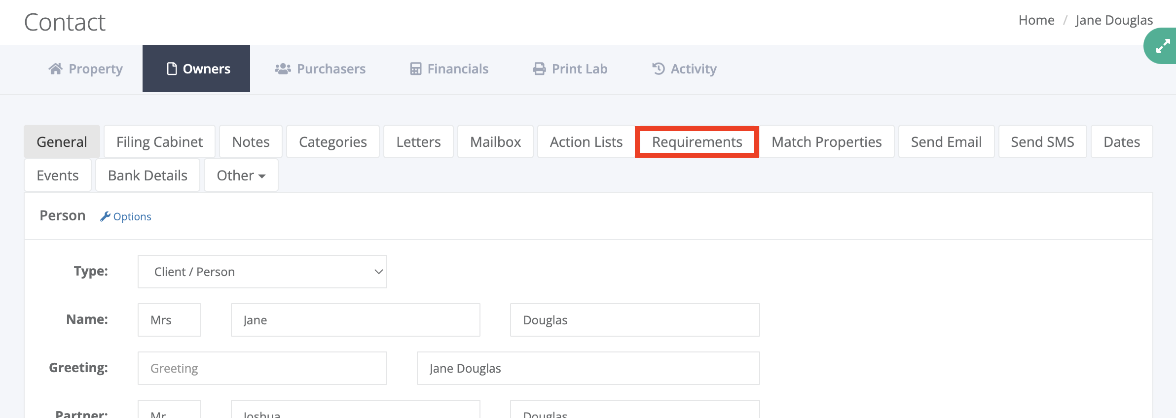
Task: Click the people icon beside Purchasers
Action: [x=283, y=69]
